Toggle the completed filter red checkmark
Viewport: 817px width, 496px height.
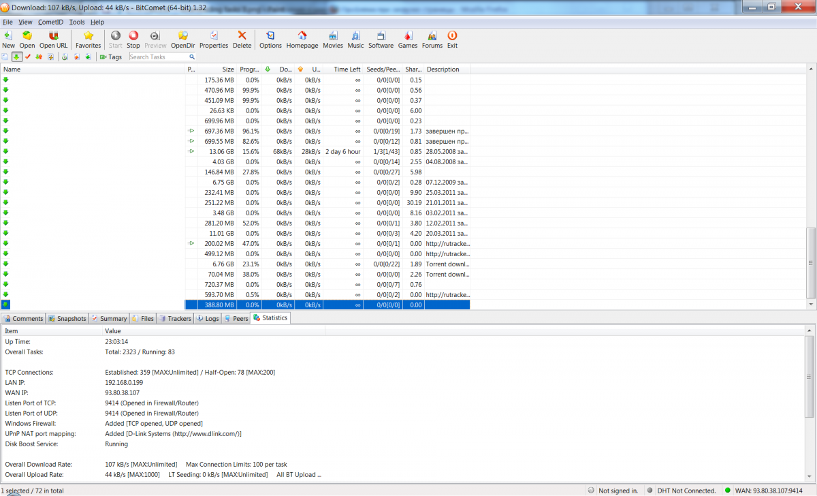(28, 57)
